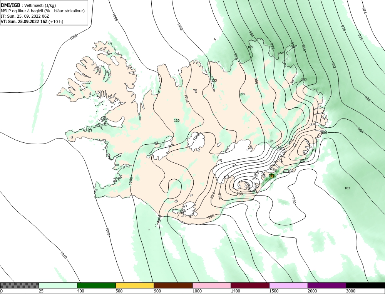Click the 980 isobar label
The height and width of the screenshot is (294, 385).
368,99
